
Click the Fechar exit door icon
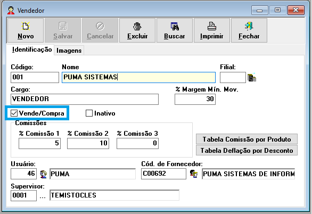(x=249, y=26)
